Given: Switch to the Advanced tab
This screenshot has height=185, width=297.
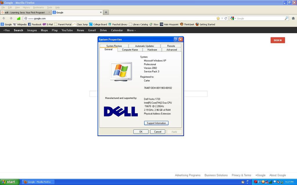Looking at the screenshot, I should tap(172, 50).
